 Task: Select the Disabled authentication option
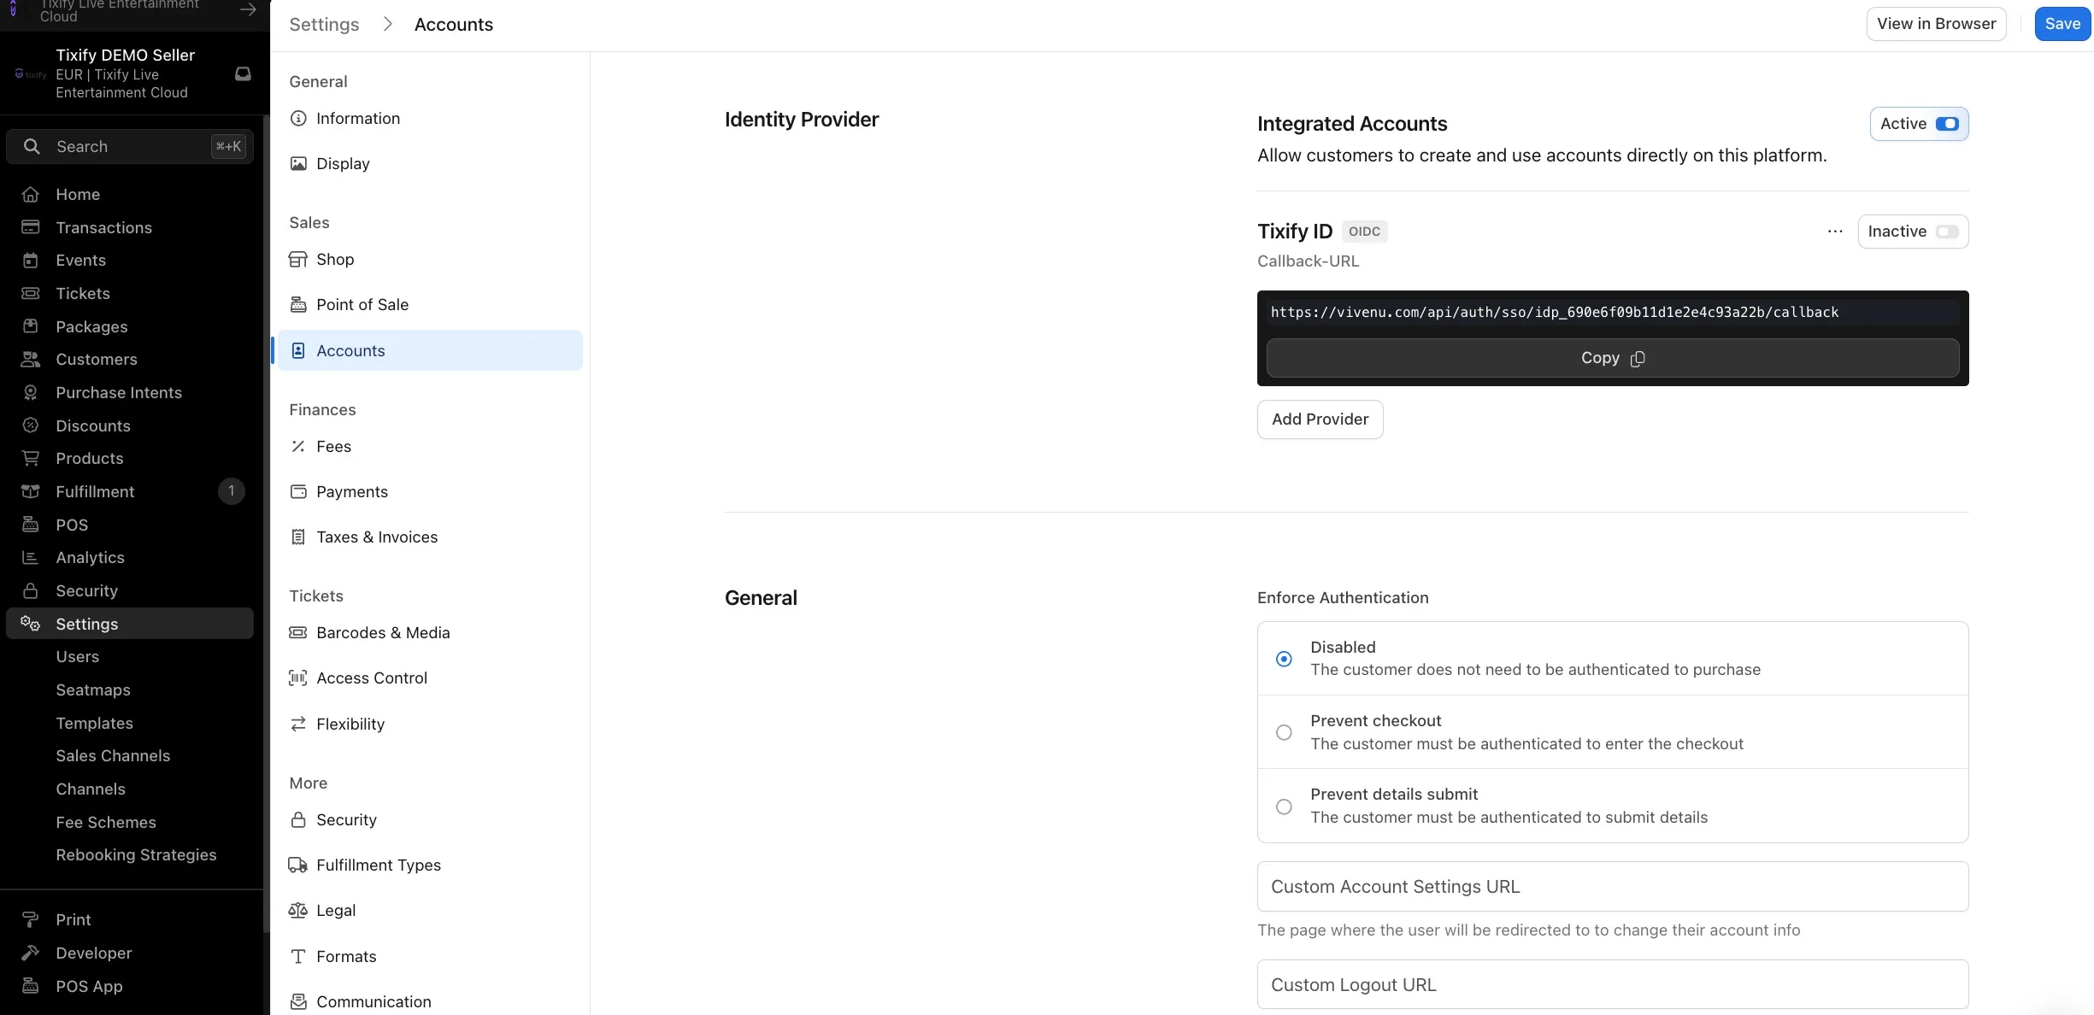(x=1284, y=659)
